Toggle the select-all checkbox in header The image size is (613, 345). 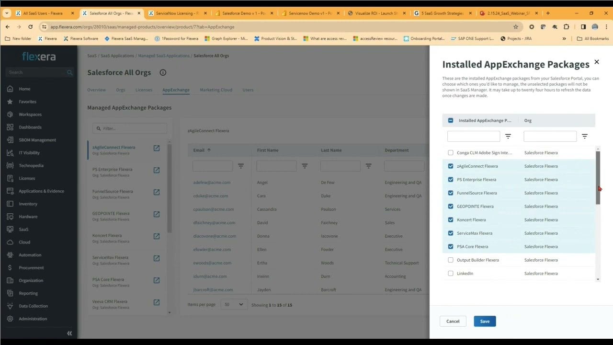pyautogui.click(x=451, y=121)
